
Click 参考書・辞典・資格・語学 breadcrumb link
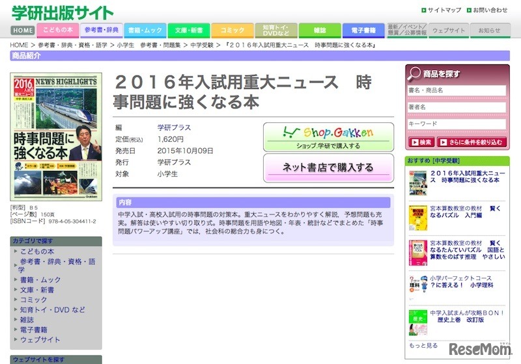(x=72, y=45)
